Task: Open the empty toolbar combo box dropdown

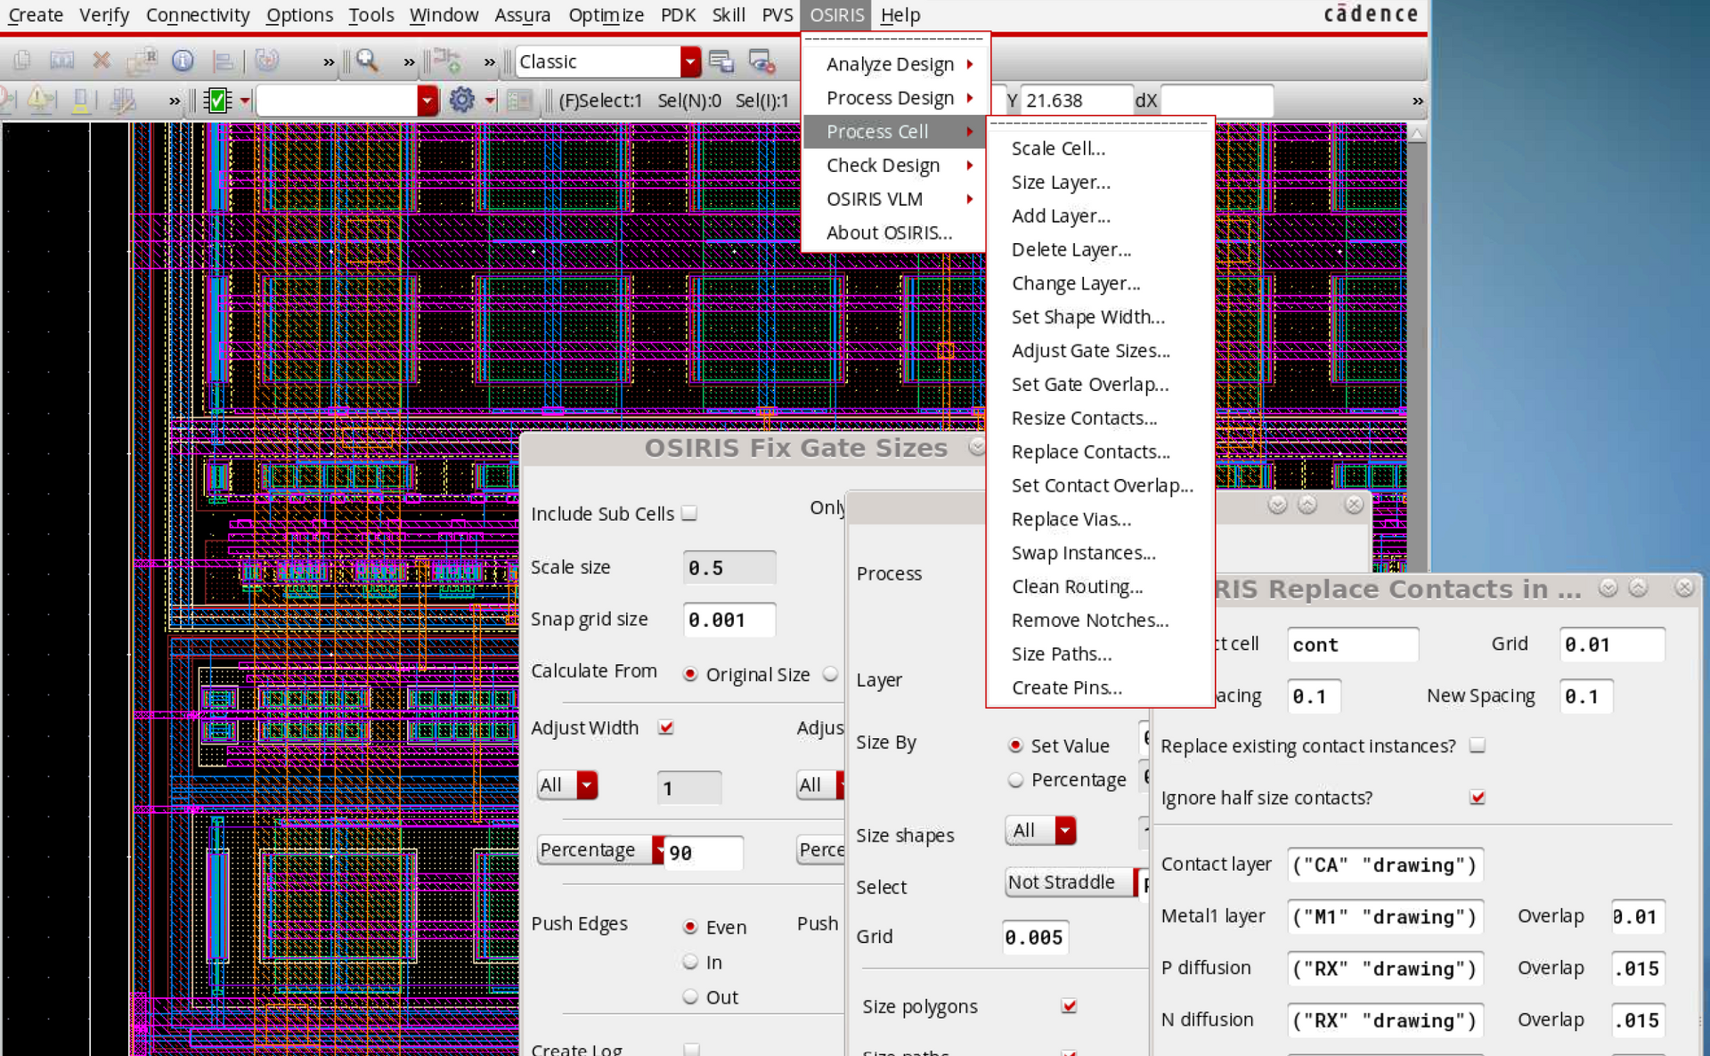Action: (427, 101)
